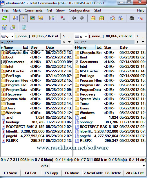
Task: Click the Alt+F4 Exit button
Action: (135, 173)
